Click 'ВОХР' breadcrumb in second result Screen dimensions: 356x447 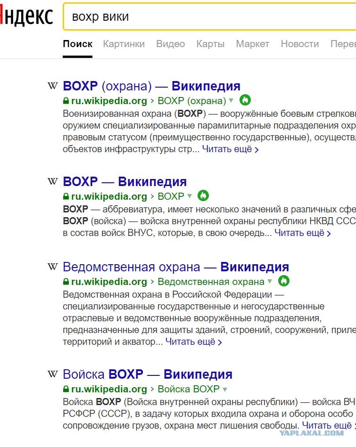[x=171, y=196]
